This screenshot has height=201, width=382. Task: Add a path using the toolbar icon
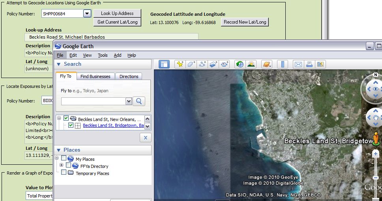click(202, 64)
